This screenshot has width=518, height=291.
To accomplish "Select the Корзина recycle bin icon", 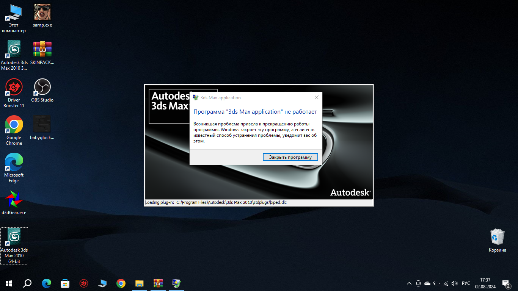I will click(x=497, y=240).
